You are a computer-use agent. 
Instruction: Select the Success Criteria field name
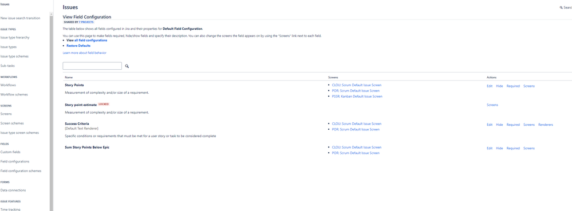77,124
